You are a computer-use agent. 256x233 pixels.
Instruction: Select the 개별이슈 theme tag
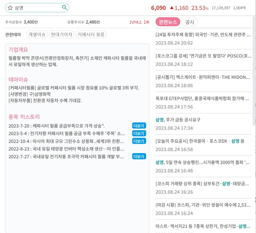[37, 34]
